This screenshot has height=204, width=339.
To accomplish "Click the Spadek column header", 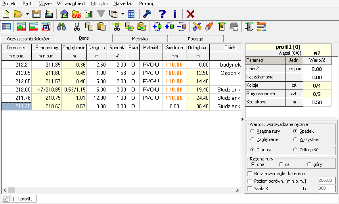I will (117, 48).
